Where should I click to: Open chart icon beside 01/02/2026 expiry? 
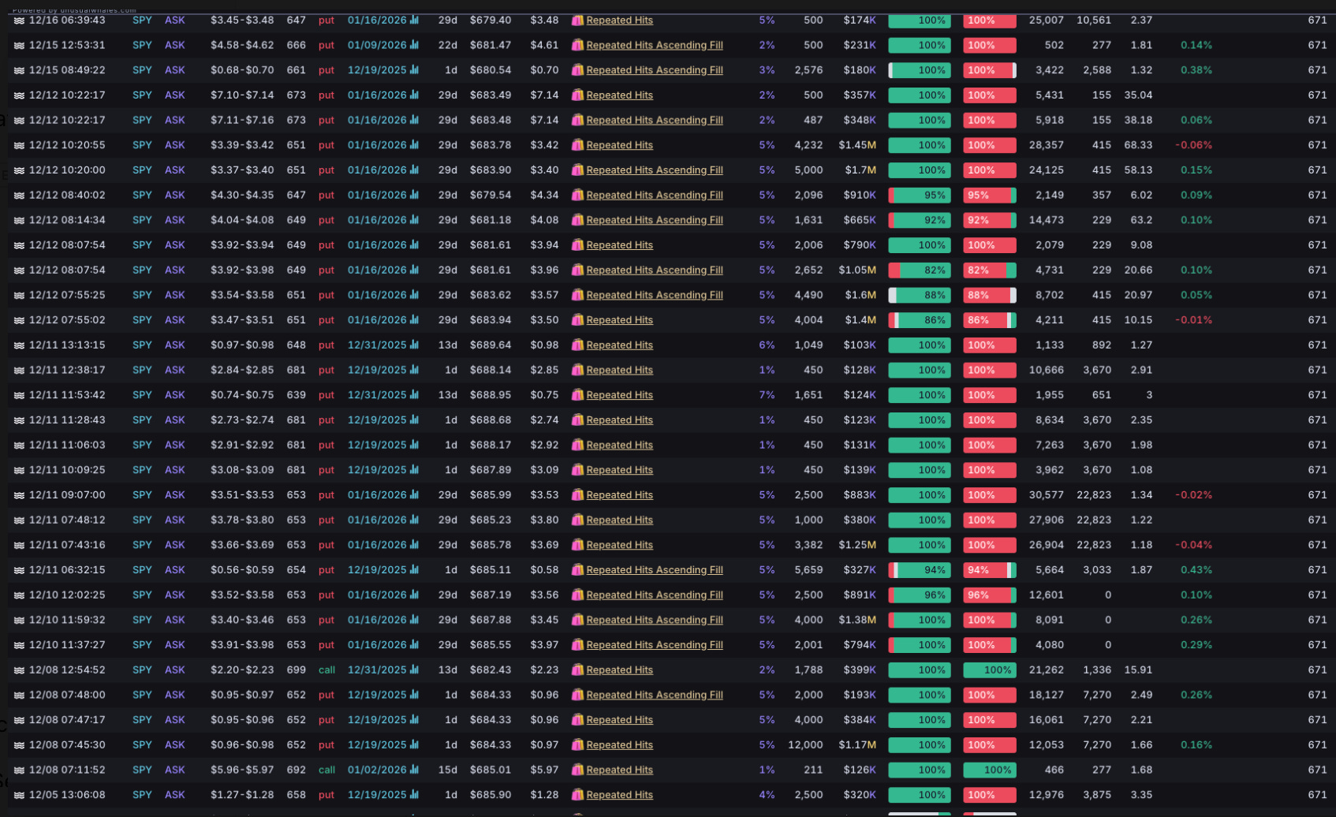click(414, 770)
